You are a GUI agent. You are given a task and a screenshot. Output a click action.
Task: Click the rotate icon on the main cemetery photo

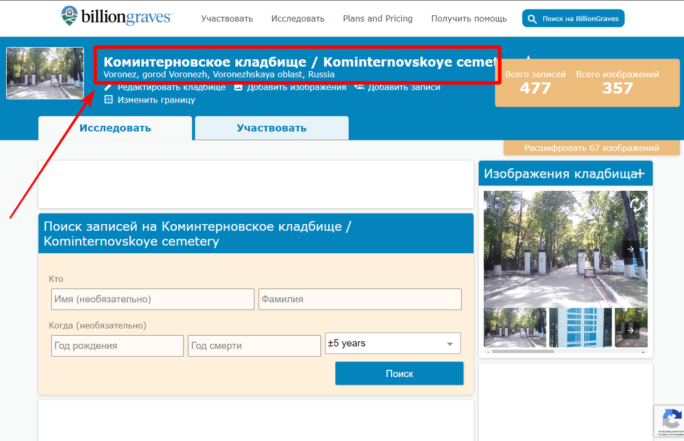tap(636, 205)
